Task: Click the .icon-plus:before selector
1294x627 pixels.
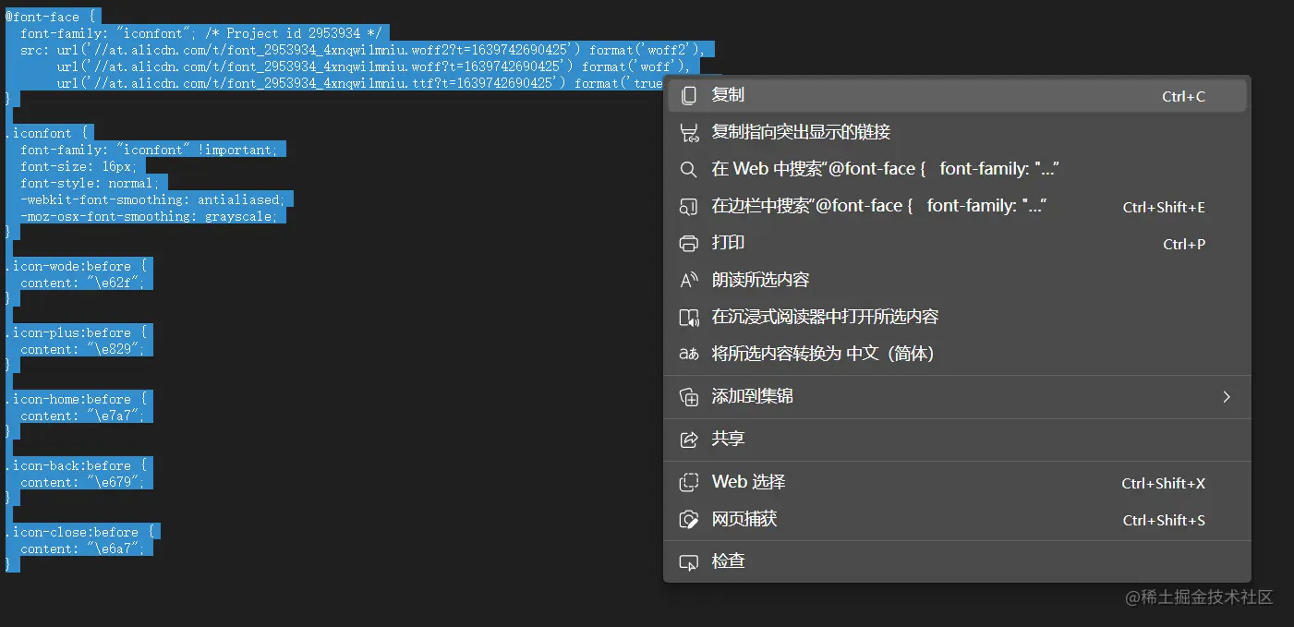Action: (76, 332)
